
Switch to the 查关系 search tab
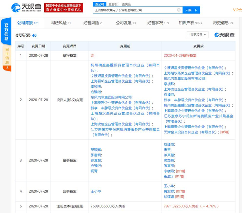pyautogui.click(x=126, y=4)
